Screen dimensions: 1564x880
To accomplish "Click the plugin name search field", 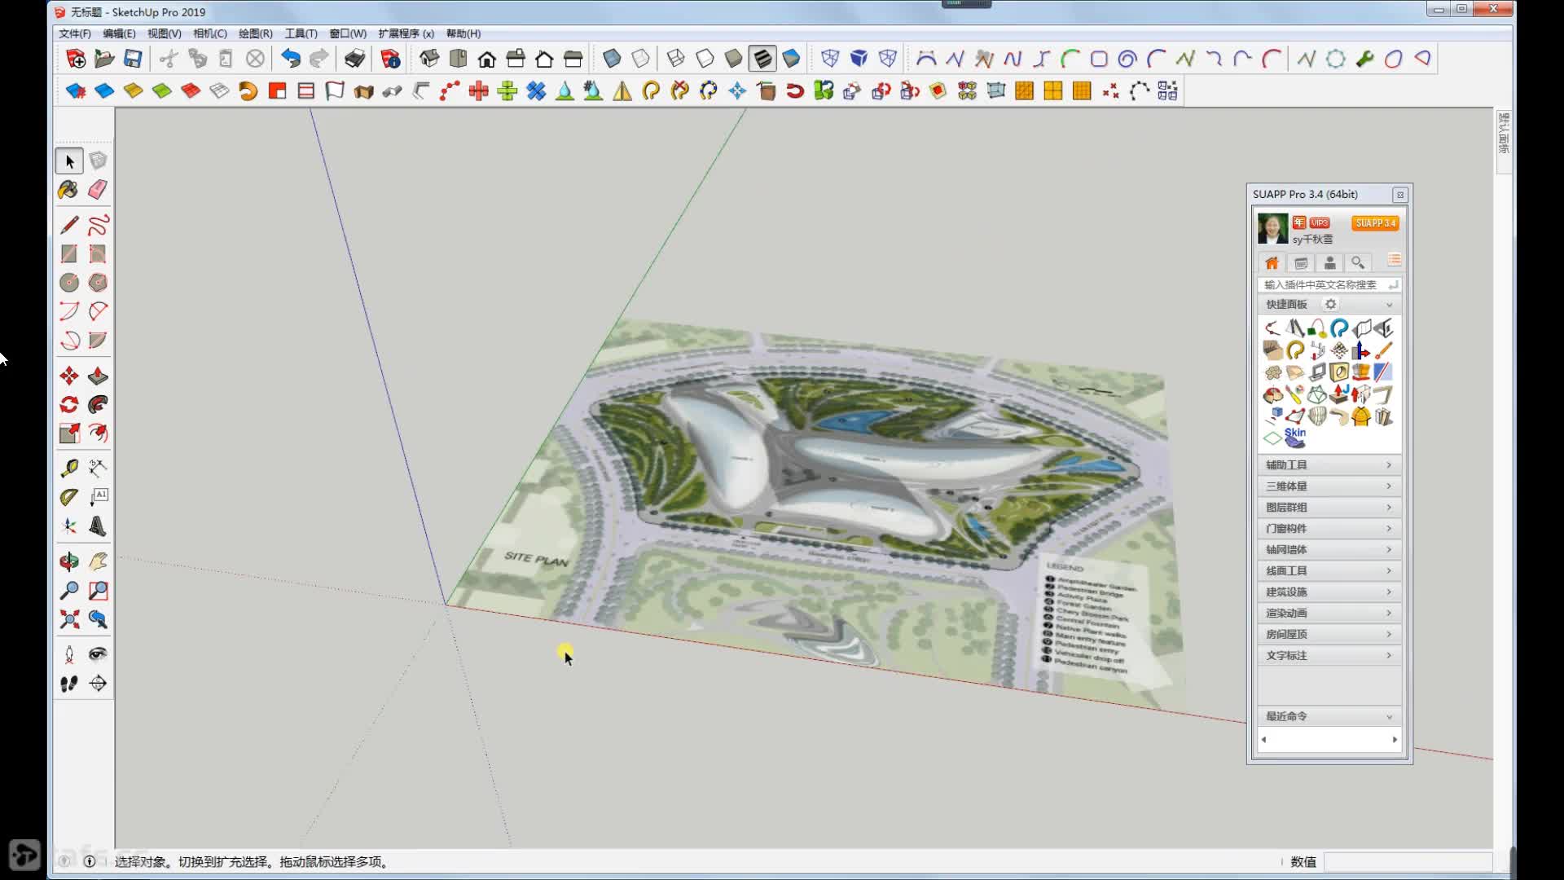I will pyautogui.click(x=1329, y=284).
